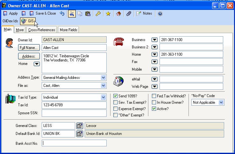This screenshot has height=154, width=235.
Task: Check the In House Owner? checkbox
Action: coord(154,102)
